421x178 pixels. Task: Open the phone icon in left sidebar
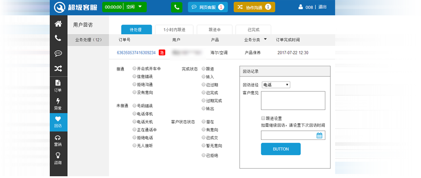[58, 38]
